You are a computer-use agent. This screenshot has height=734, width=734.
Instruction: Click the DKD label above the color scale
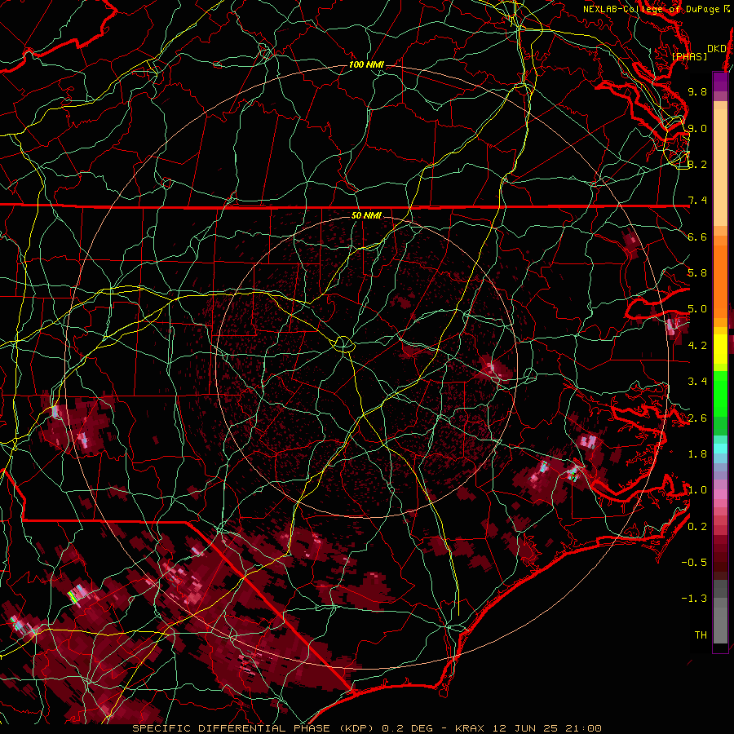(716, 48)
